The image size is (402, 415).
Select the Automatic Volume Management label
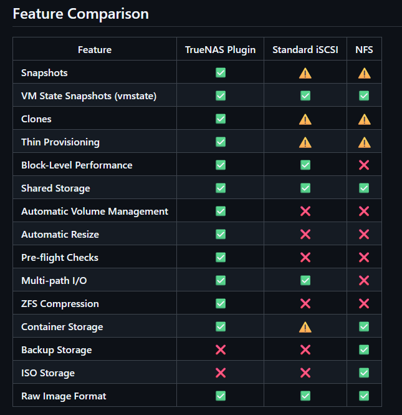[x=95, y=211]
